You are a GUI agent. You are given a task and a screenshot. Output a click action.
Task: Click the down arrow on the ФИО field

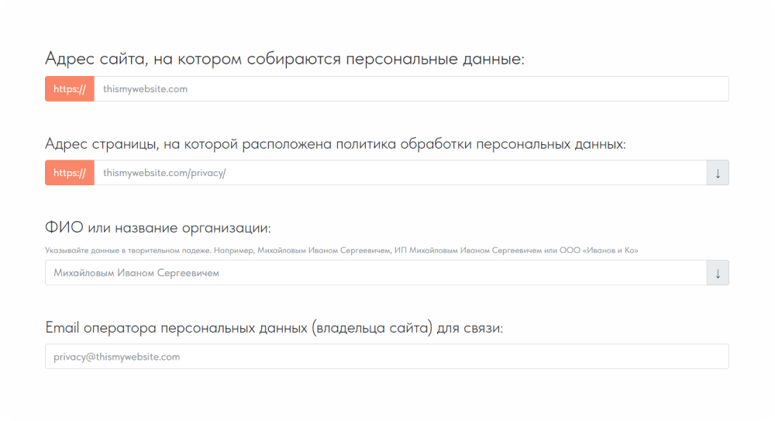(x=718, y=273)
